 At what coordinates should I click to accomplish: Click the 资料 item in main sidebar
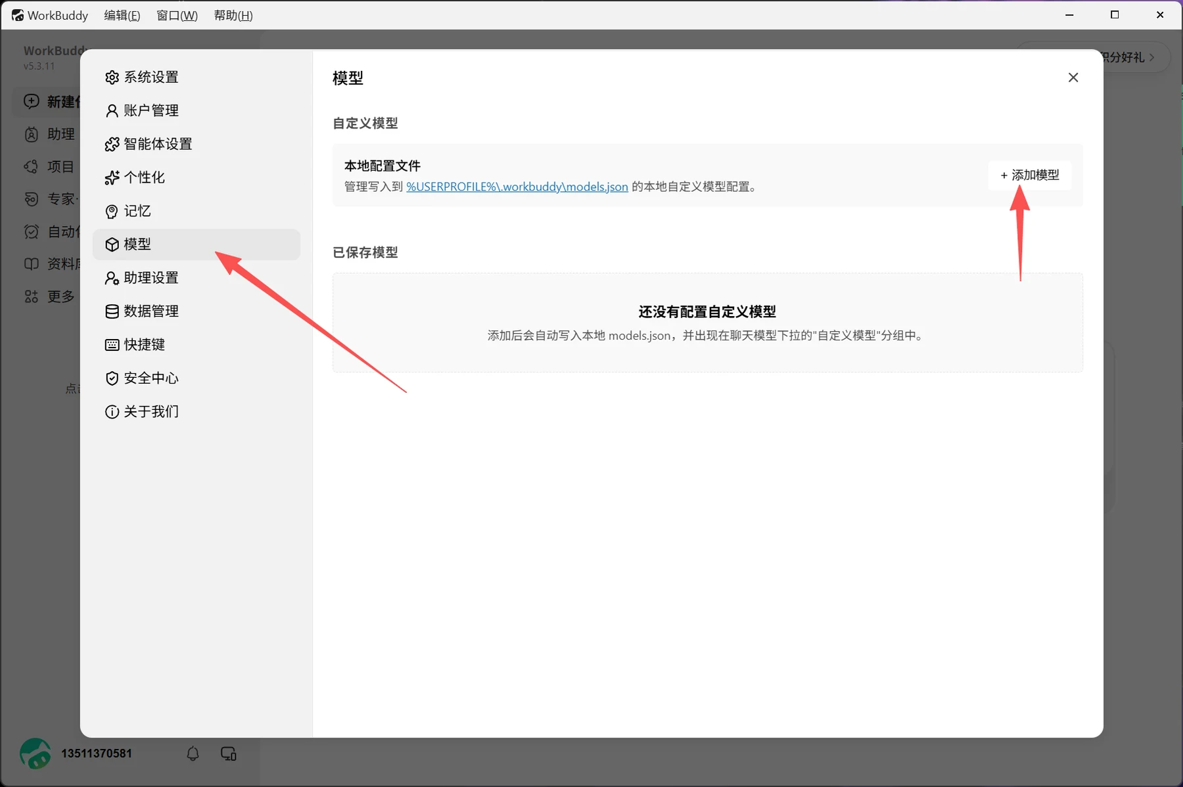tap(51, 264)
